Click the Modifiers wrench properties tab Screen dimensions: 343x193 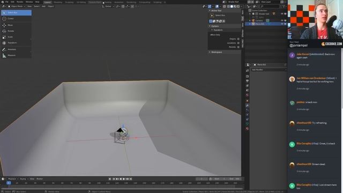coord(247,106)
